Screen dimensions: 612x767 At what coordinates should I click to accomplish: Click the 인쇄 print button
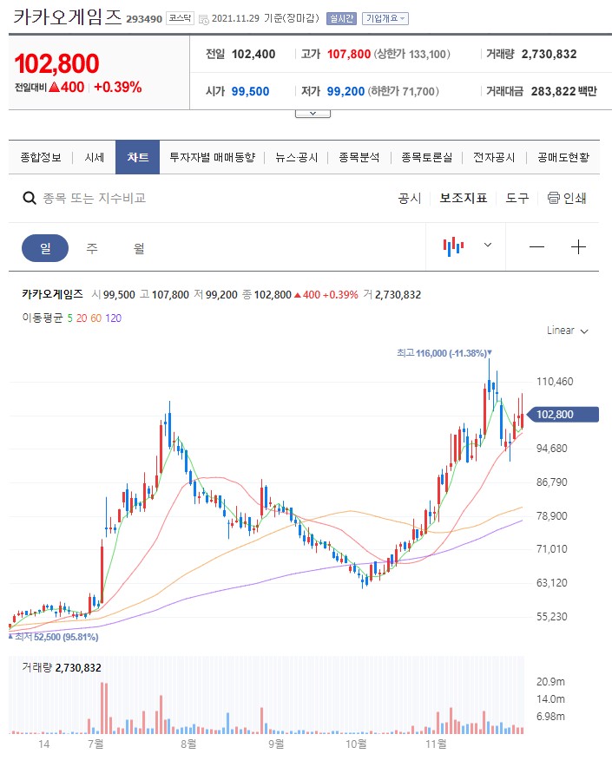[567, 198]
